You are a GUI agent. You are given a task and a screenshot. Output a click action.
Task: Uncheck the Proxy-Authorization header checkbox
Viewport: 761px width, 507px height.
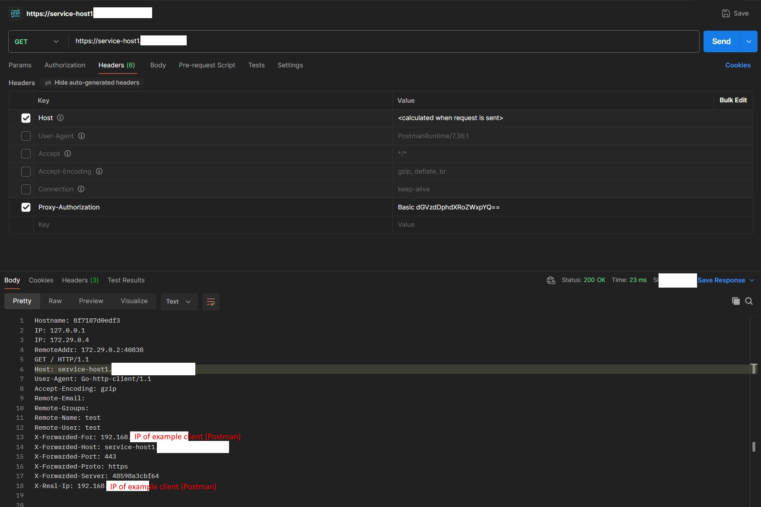(x=26, y=207)
